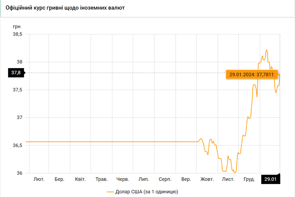This screenshot has height=197, width=295.
Task: Click the грн unit label above y-axis
Action: pos(16,26)
